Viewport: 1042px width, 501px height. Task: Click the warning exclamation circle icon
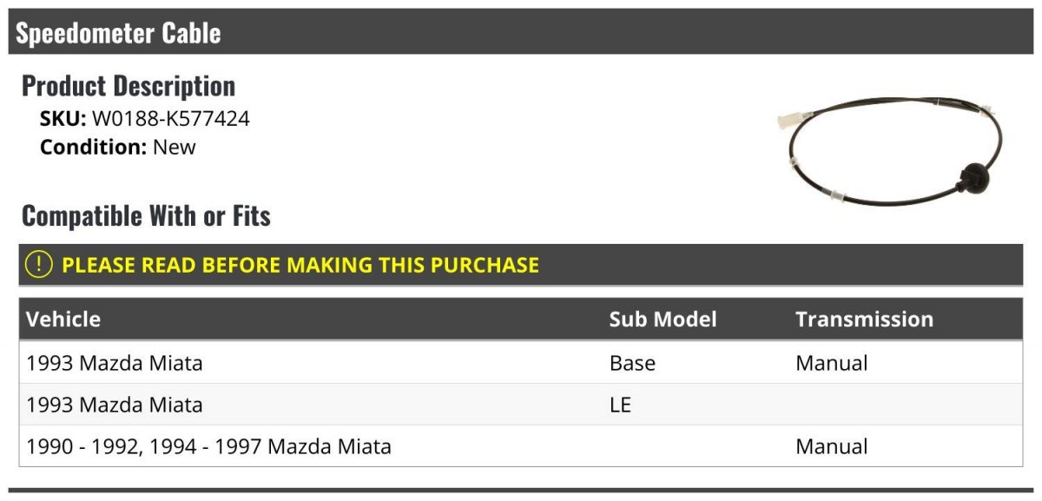[x=39, y=265]
